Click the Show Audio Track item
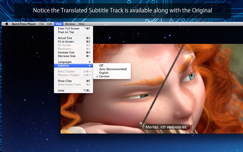The width and height of the screenshot is (243, 152). pos(74,85)
